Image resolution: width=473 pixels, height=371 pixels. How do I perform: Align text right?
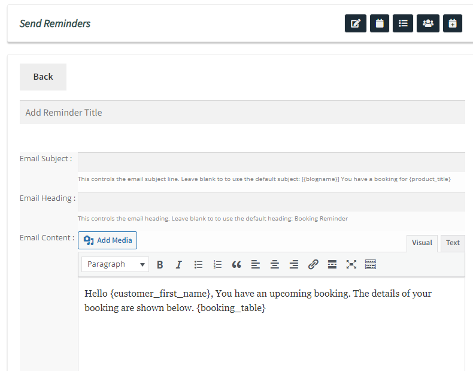(x=294, y=264)
